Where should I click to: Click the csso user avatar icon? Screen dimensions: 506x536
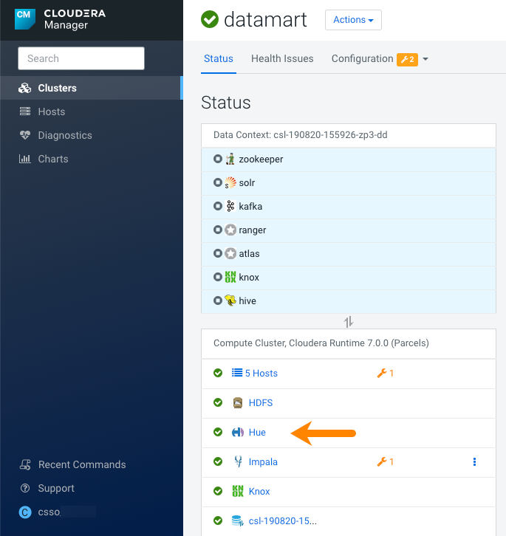click(x=25, y=512)
